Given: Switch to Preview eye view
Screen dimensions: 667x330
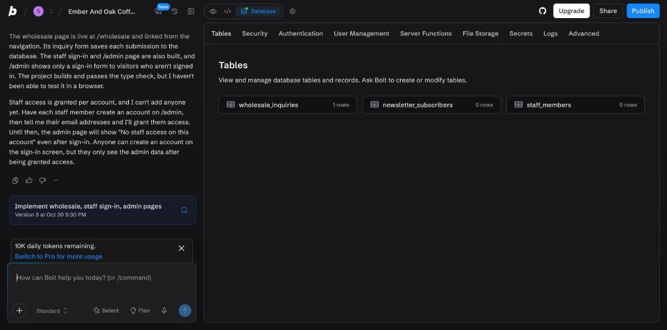Looking at the screenshot, I should tap(213, 11).
